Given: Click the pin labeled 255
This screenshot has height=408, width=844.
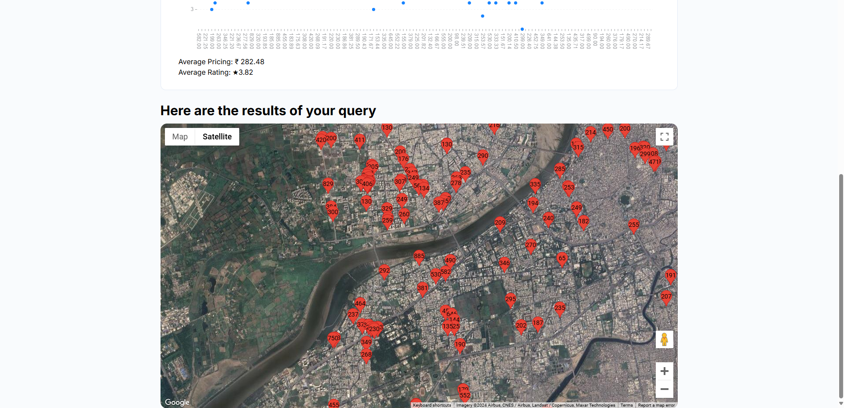Looking at the screenshot, I should click(634, 227).
